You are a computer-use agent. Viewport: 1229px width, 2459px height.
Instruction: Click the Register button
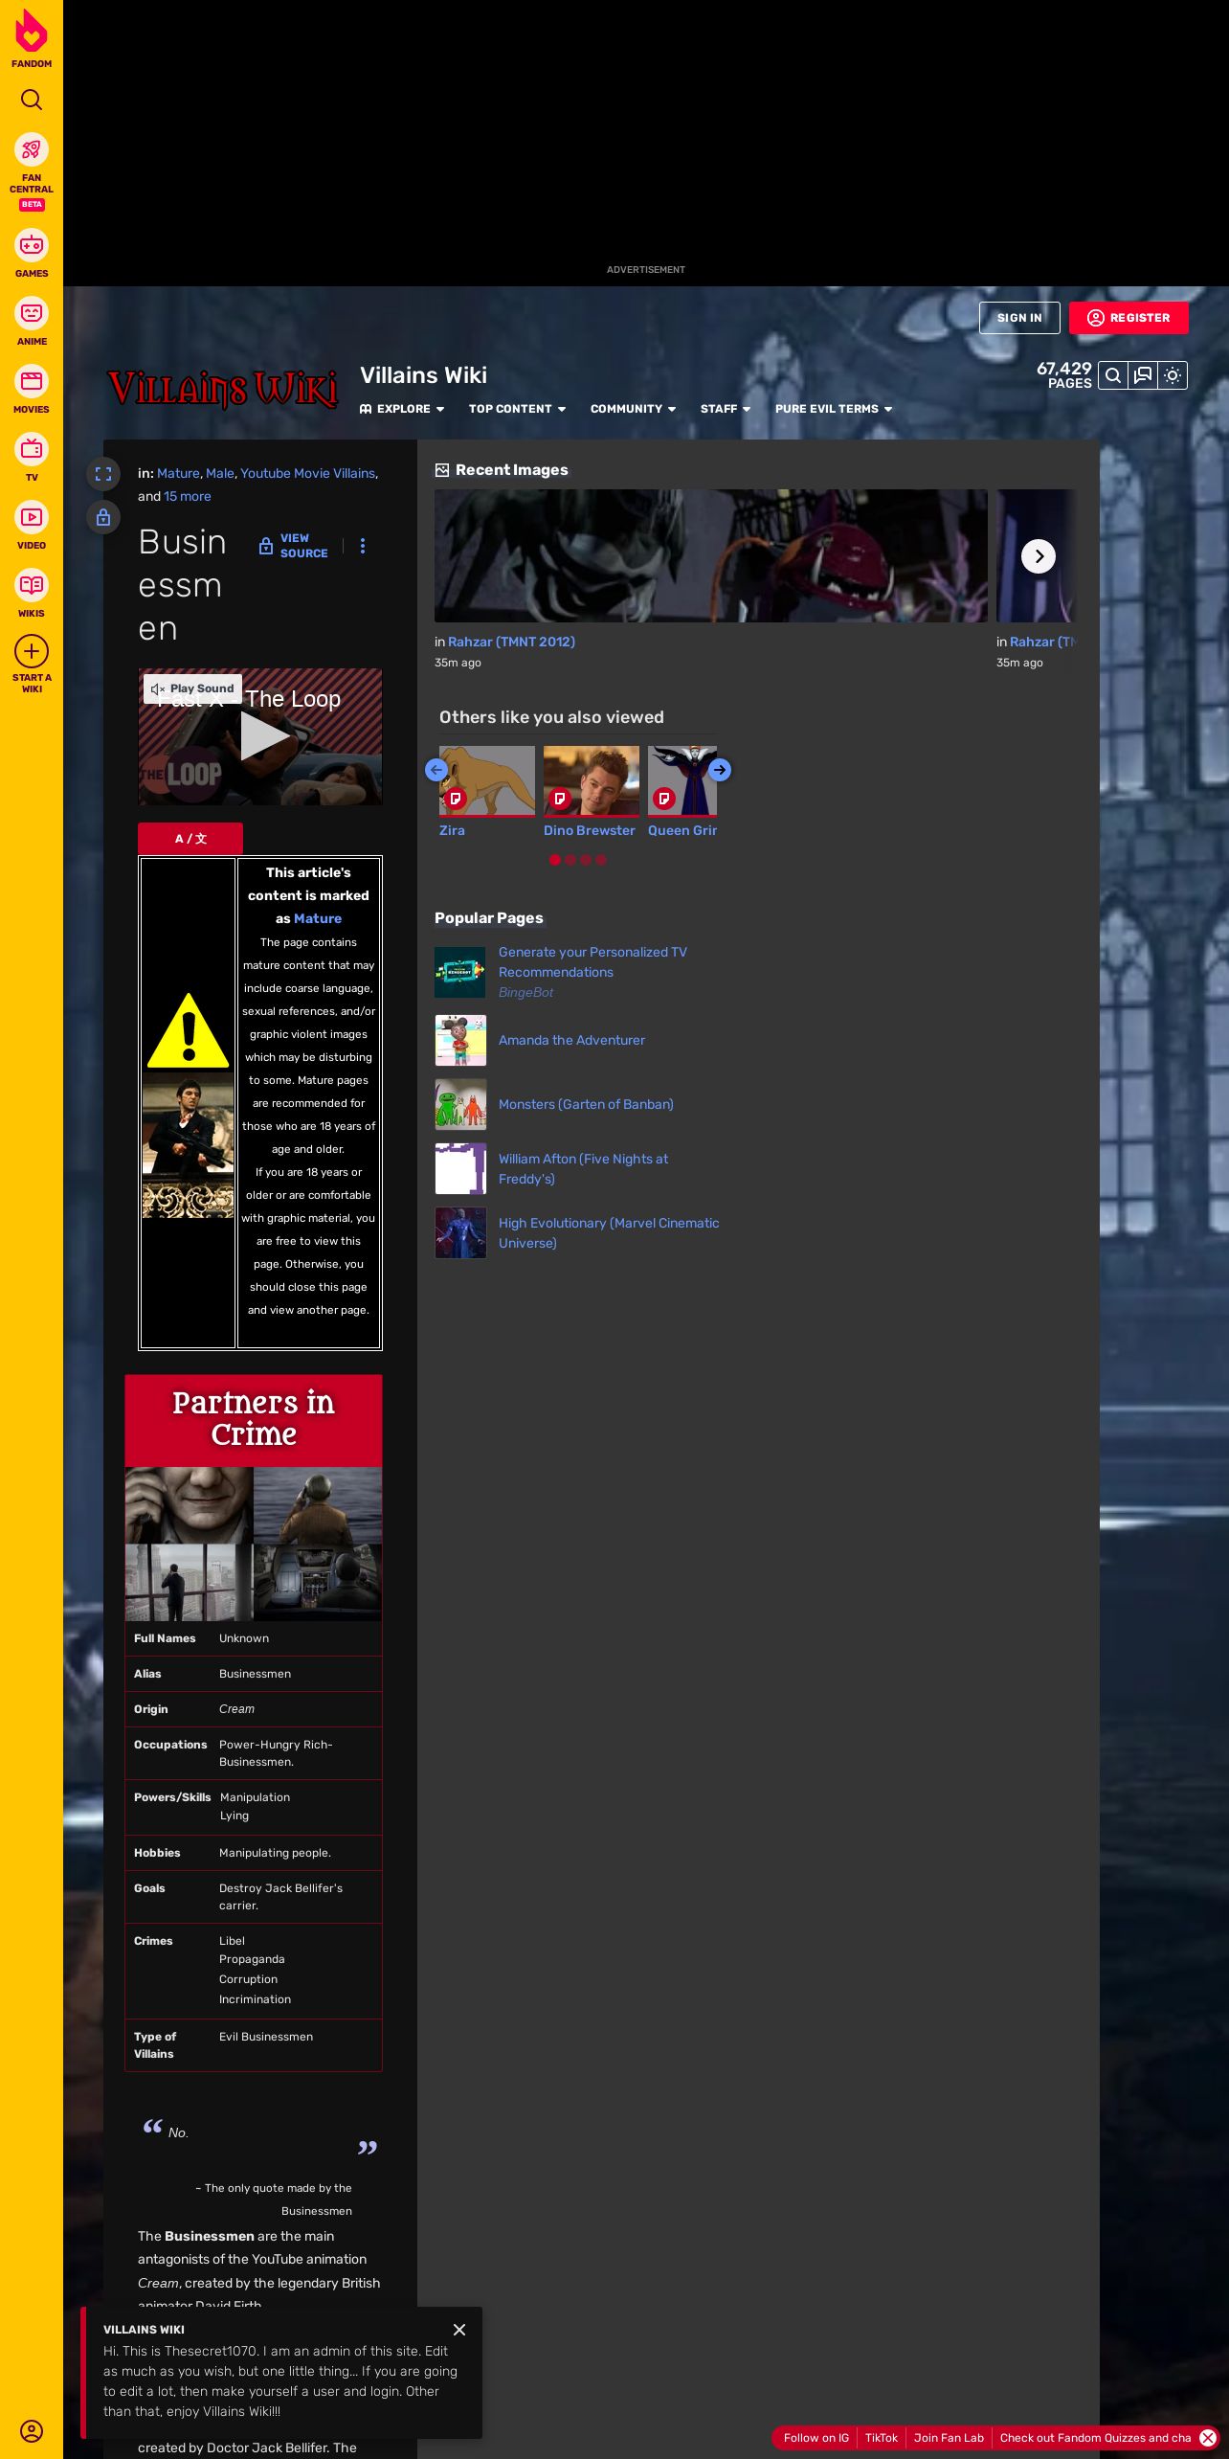(x=1128, y=318)
